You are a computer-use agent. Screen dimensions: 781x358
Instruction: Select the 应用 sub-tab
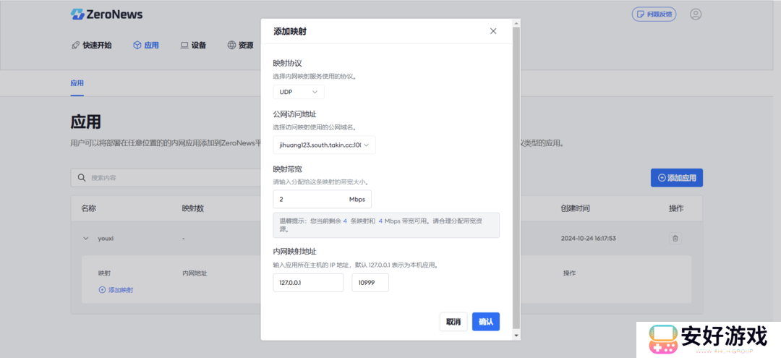77,83
